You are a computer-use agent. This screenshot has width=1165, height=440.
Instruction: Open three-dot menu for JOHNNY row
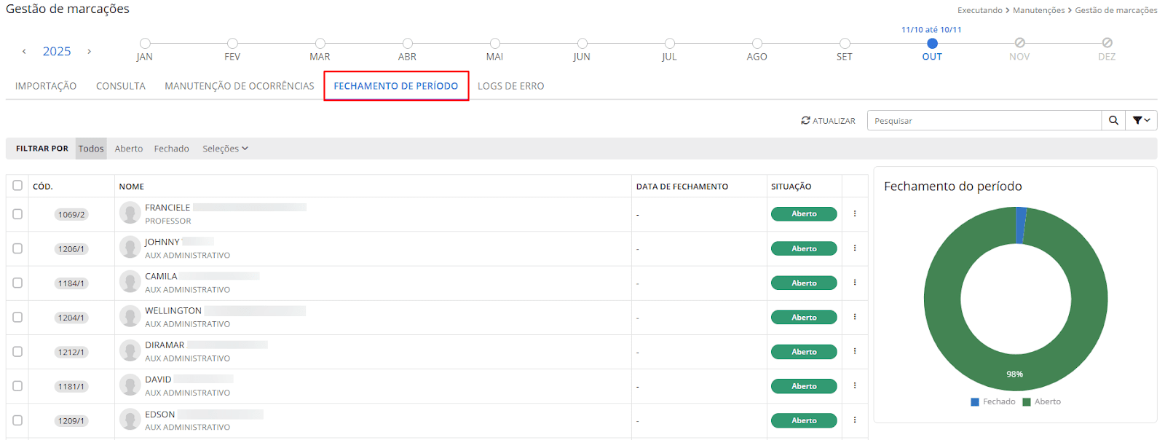855,248
